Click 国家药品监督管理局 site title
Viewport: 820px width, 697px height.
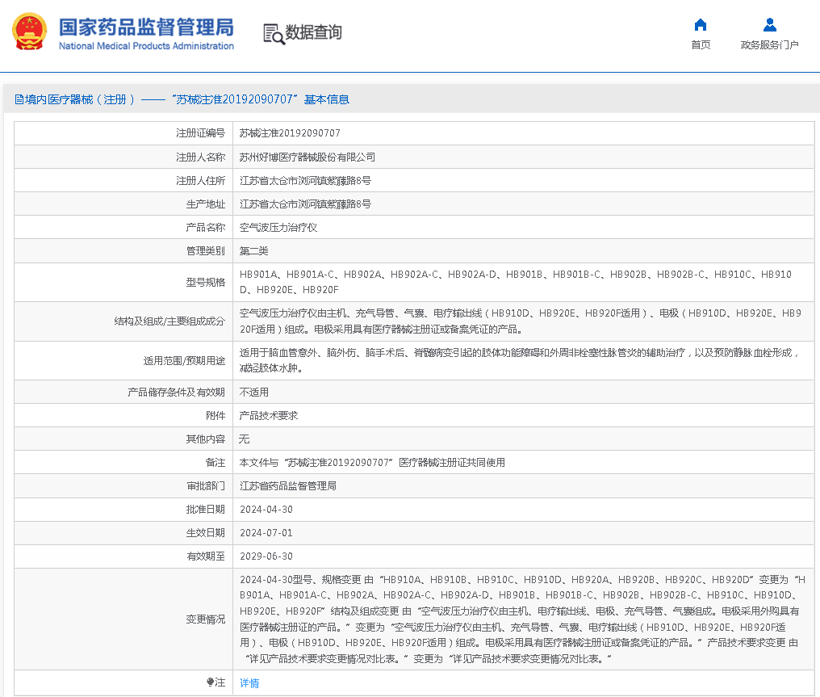click(146, 27)
